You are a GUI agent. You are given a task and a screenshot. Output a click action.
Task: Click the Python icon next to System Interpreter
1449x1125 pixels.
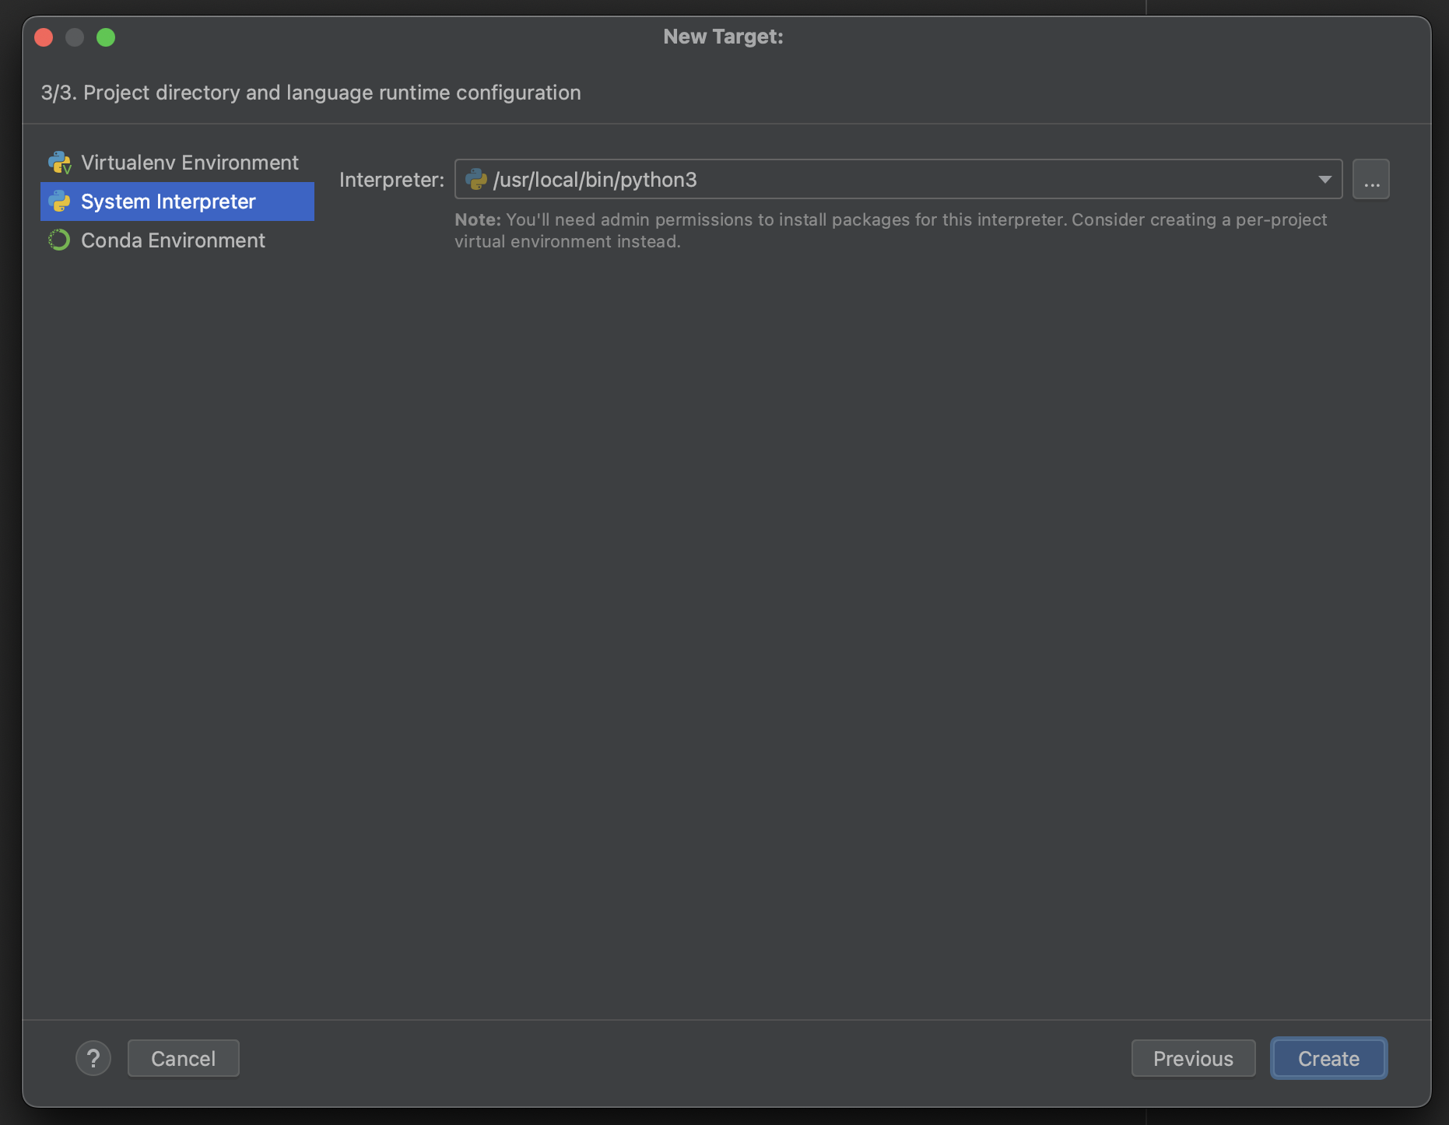coord(58,202)
